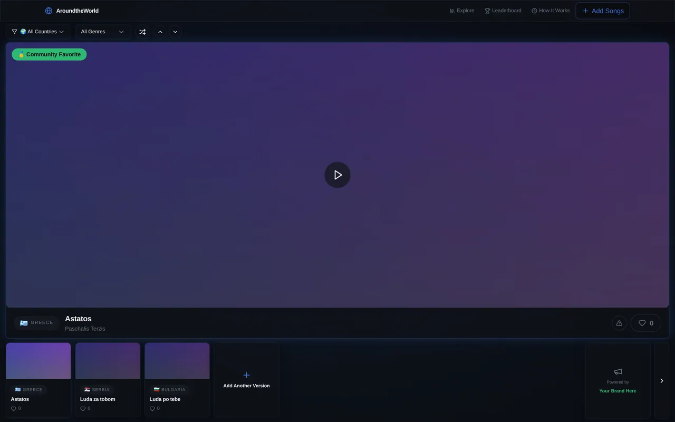Click the Greece country tag beside song title
The image size is (675, 422).
(x=36, y=323)
